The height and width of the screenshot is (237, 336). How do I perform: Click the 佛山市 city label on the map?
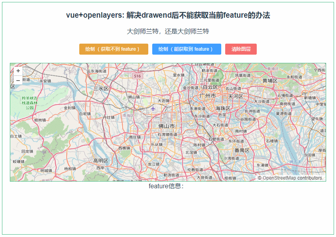click(166, 127)
